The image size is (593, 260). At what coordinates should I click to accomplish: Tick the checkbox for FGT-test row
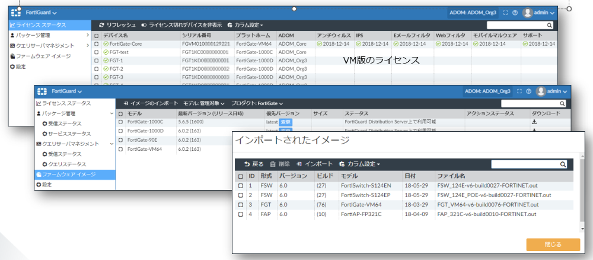[97, 52]
